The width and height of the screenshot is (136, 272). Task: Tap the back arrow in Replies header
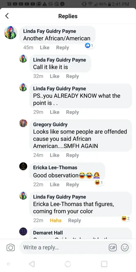point(7,16)
